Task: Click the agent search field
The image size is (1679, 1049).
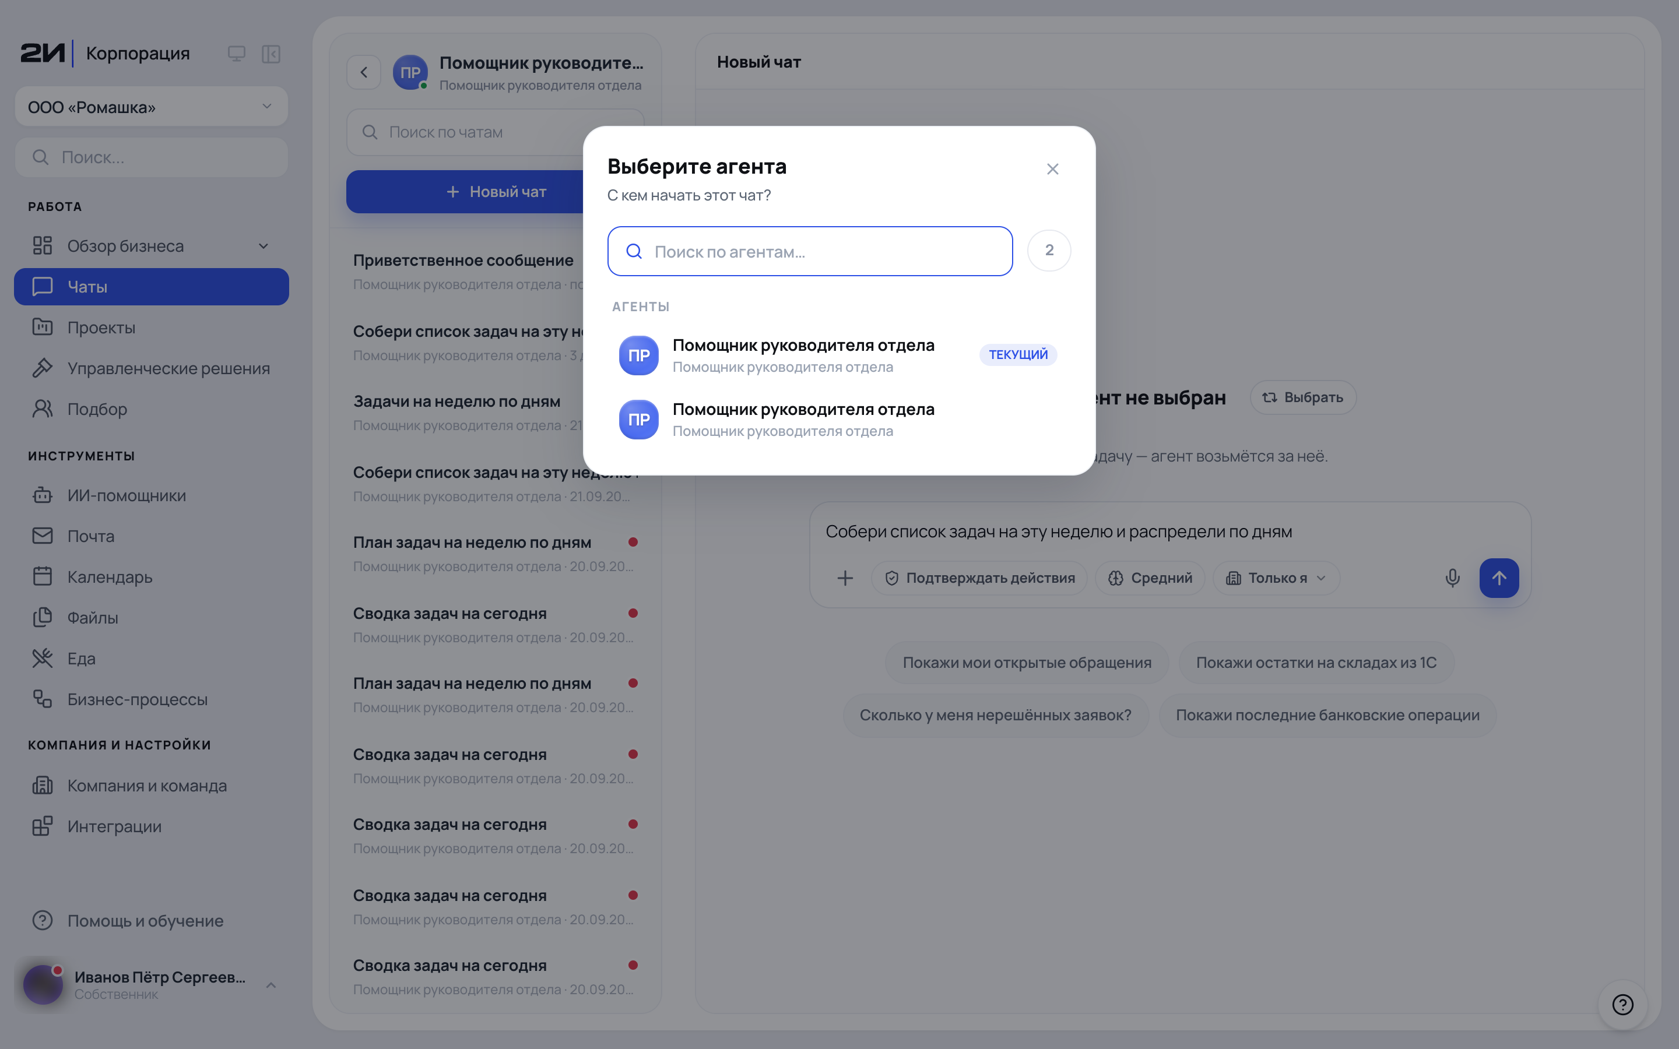Action: click(810, 251)
